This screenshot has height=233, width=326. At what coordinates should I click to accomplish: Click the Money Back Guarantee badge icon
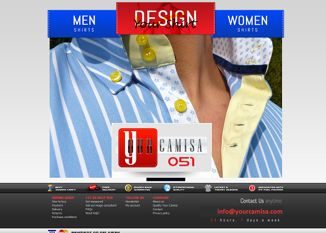click(128, 188)
